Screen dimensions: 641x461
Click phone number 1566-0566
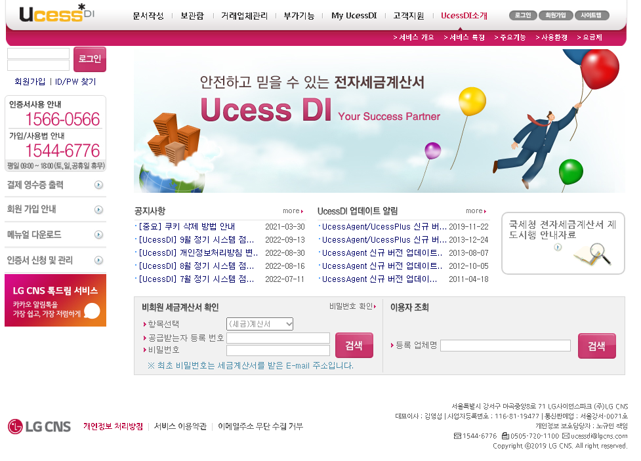tap(63, 119)
